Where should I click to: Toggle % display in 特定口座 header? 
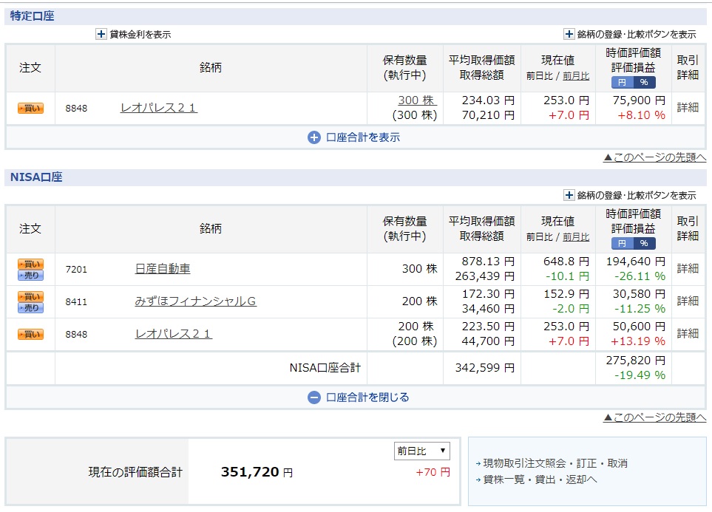tap(644, 82)
